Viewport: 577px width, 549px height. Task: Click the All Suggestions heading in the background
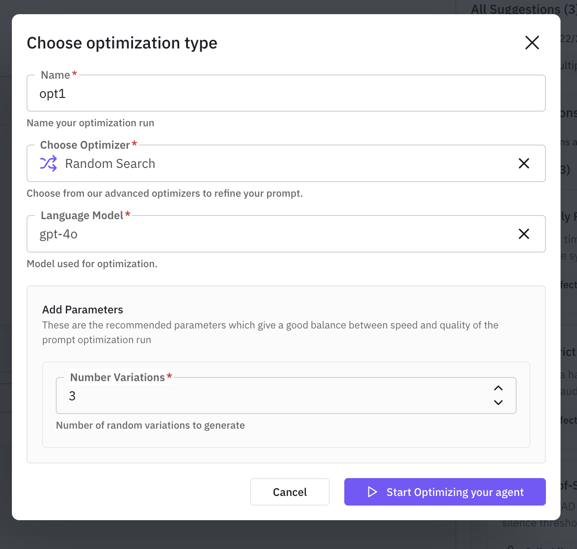[516, 9]
